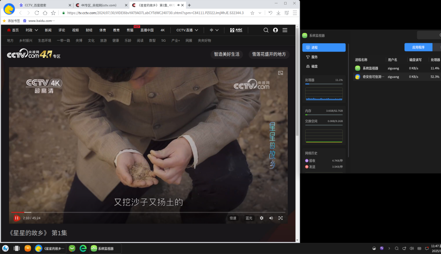Switch to the CCTV_百度搜索 tab
441x254 pixels.
tap(44, 5)
